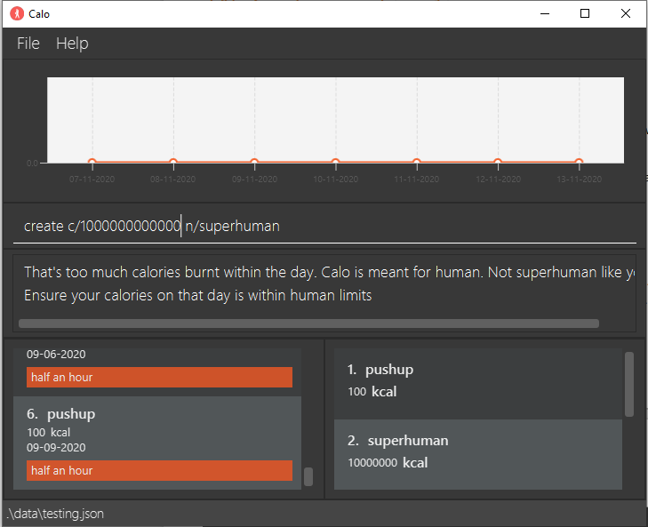
Task: Select exercise 6 pushup card
Action: pyautogui.click(x=157, y=443)
